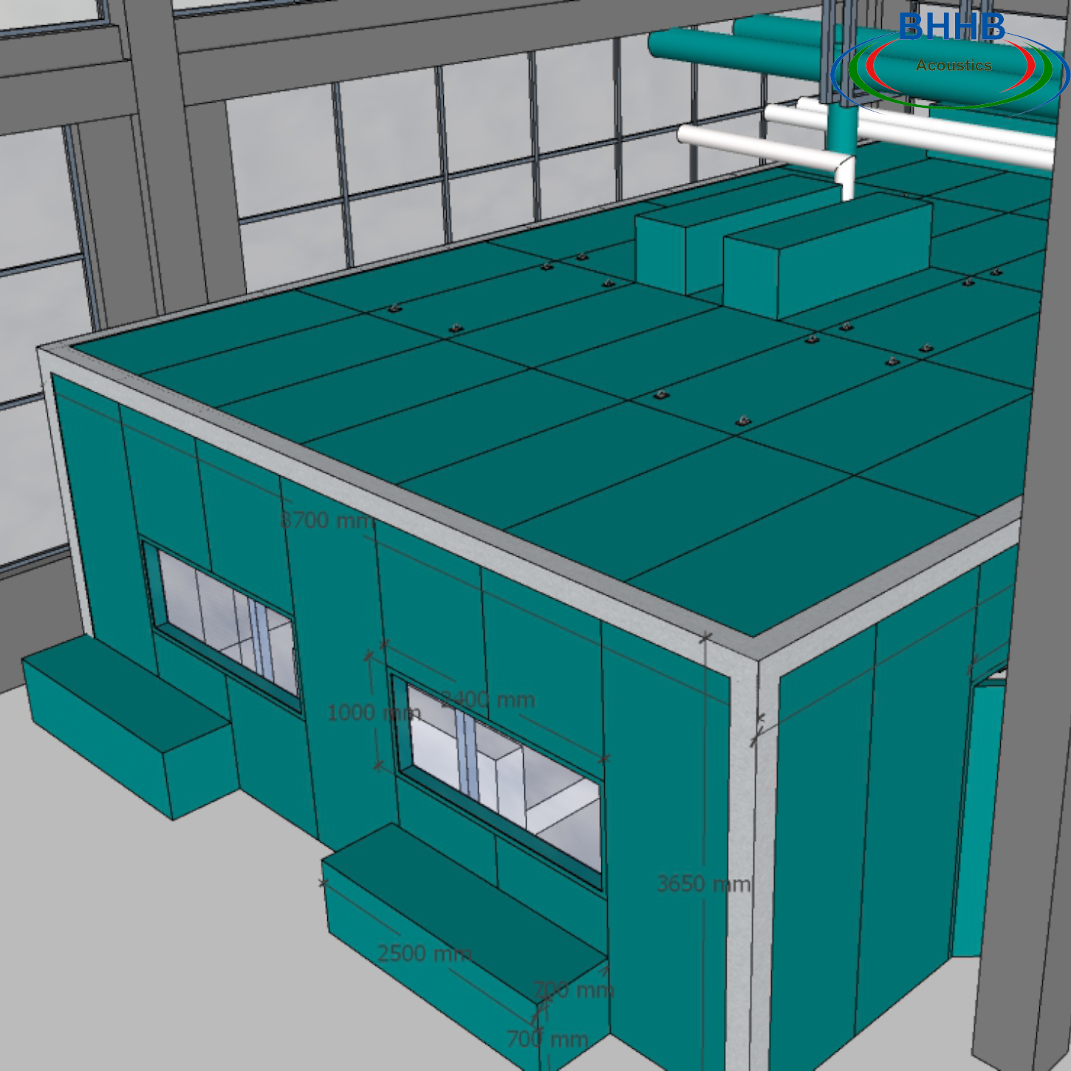
Task: Select the teal box on floor at left
Action: click(126, 724)
